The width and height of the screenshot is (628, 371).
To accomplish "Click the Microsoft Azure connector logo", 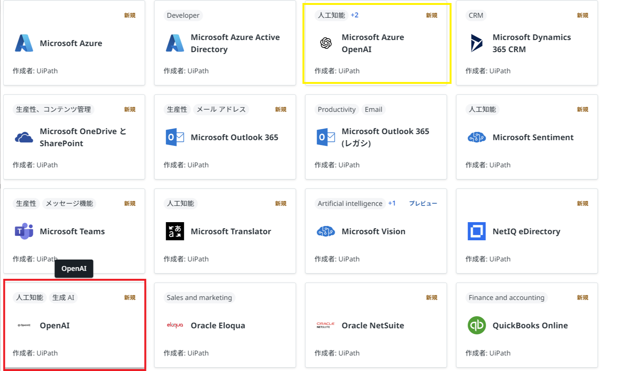I will [x=24, y=43].
